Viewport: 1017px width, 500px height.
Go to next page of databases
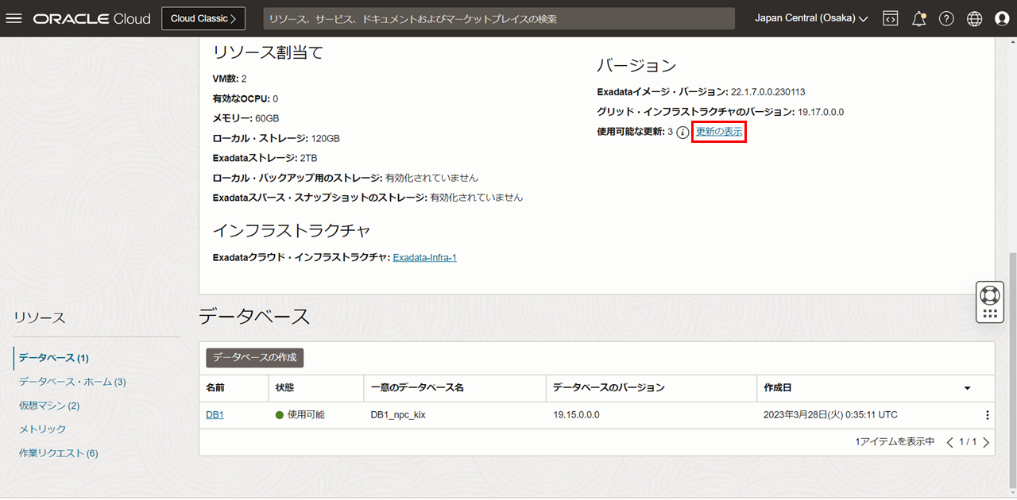(x=986, y=442)
